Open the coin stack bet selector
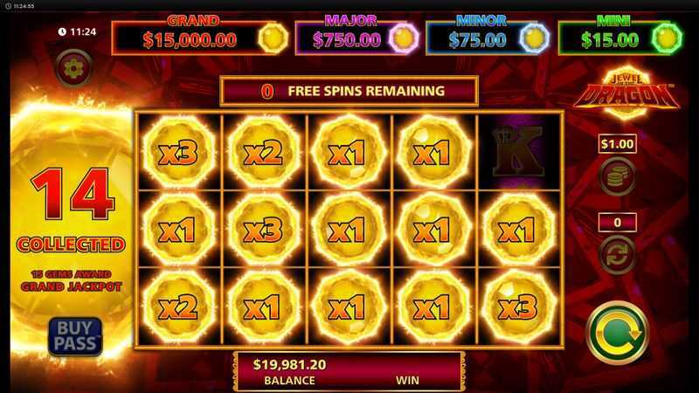Screen dimensions: 699x393 click(618, 176)
